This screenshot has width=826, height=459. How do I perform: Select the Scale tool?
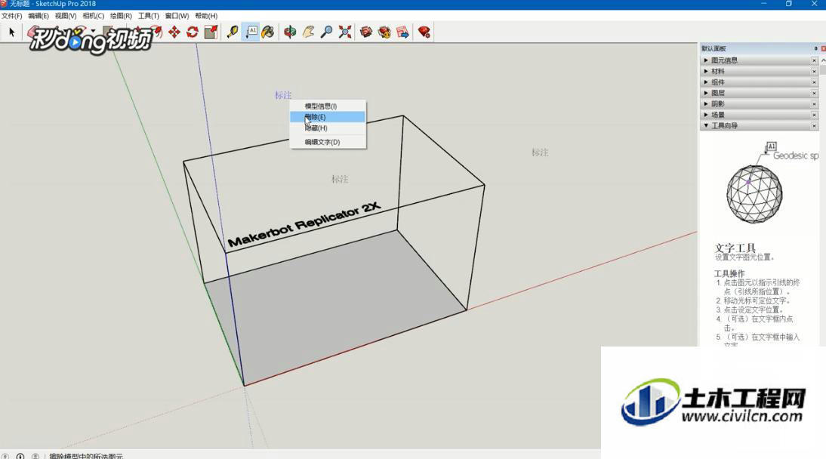[211, 32]
